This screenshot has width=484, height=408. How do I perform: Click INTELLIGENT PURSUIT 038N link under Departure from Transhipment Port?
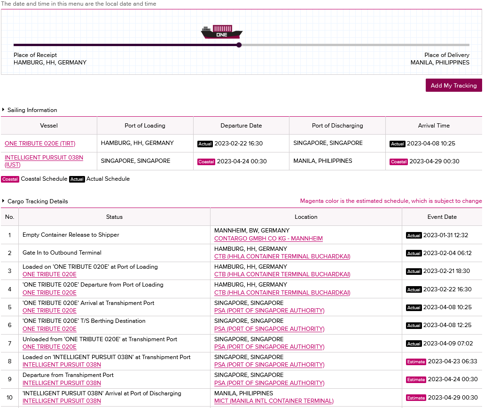point(62,383)
